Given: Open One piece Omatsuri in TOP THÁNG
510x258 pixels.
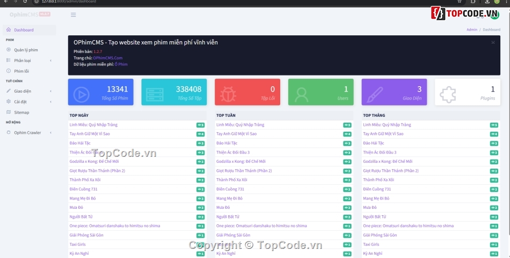Looking at the screenshot, I should (408, 226).
